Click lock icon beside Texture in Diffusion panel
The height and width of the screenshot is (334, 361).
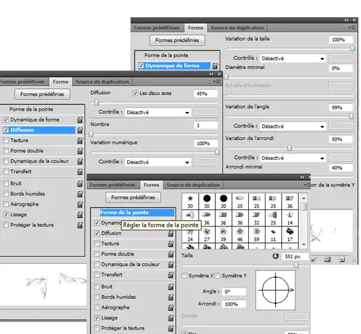tap(80, 141)
